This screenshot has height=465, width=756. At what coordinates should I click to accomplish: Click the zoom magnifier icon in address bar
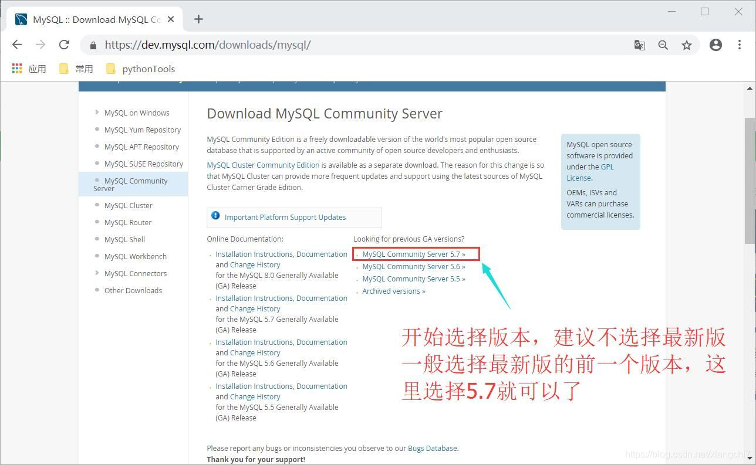click(x=663, y=45)
